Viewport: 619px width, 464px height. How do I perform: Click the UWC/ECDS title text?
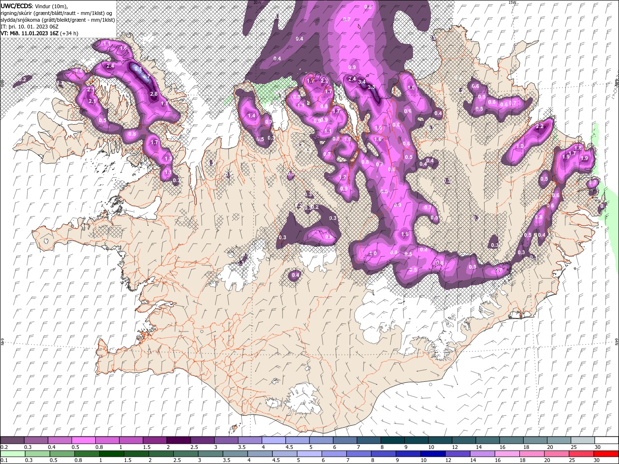point(16,6)
